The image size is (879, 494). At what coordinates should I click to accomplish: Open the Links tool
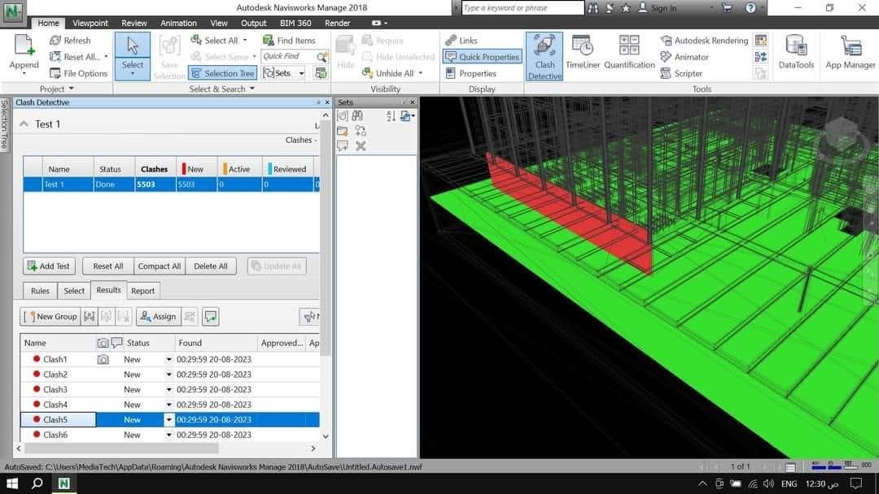point(461,41)
